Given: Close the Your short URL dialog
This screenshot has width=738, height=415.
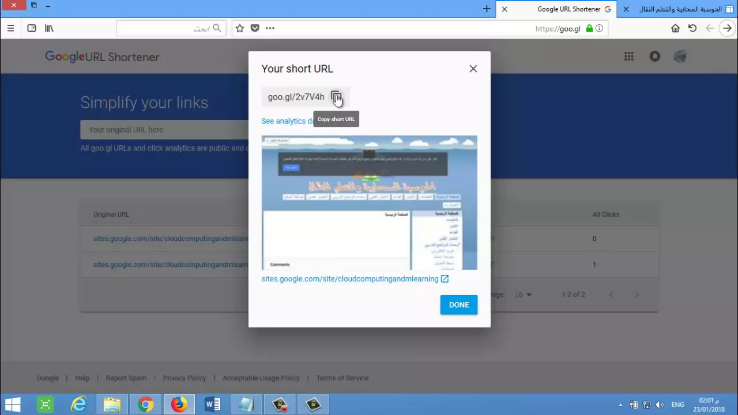Looking at the screenshot, I should click(473, 69).
